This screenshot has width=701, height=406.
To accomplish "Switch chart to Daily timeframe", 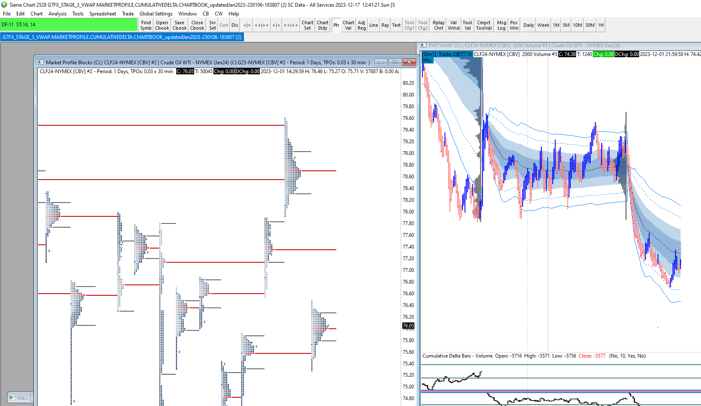I will pos(529,25).
